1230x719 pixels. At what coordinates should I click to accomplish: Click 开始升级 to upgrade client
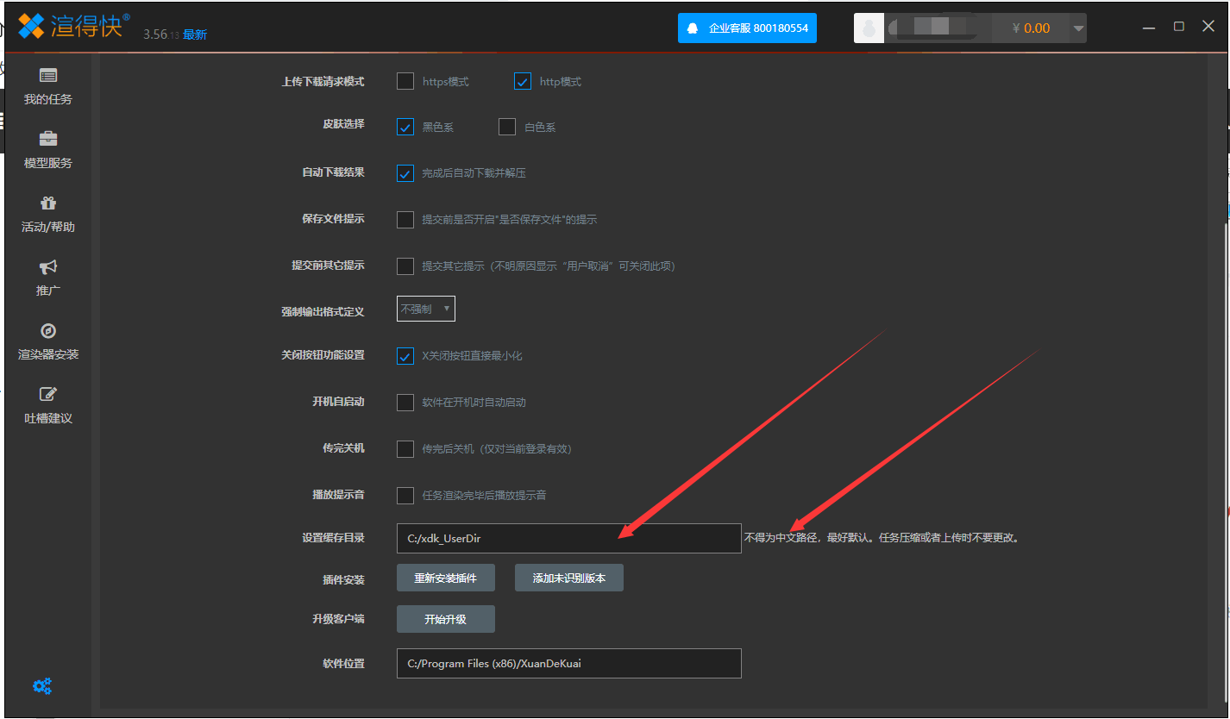445,619
